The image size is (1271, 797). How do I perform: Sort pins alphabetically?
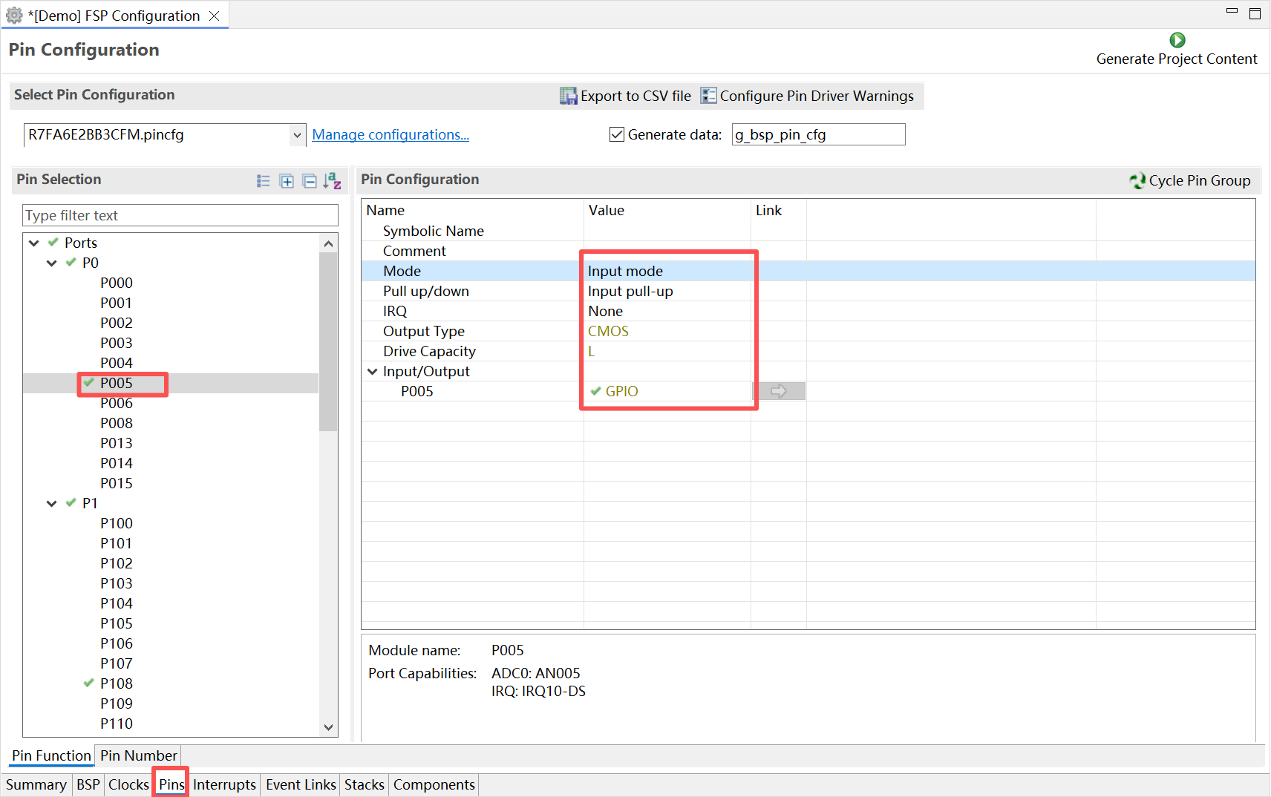[x=333, y=180]
